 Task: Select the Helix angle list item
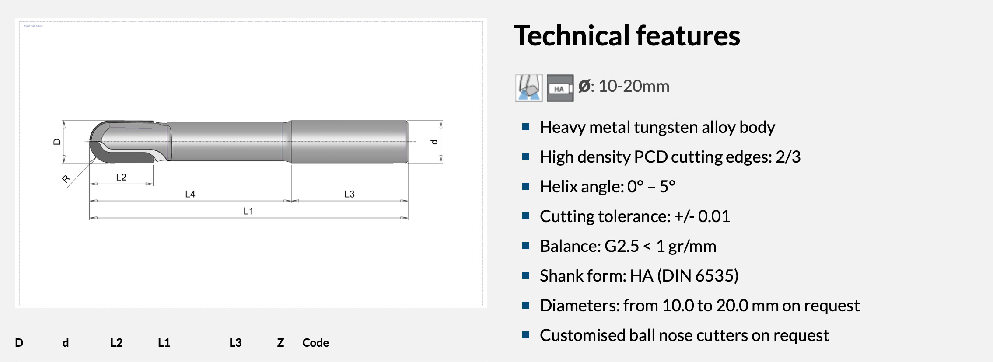click(607, 187)
